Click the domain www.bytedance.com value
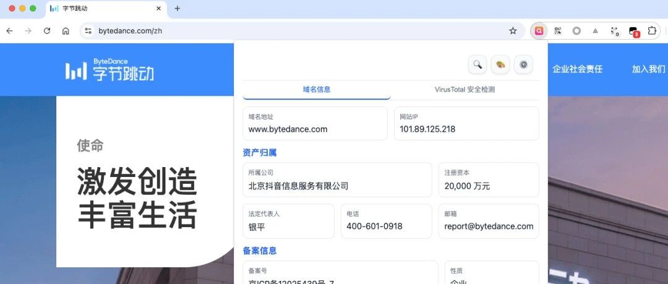The image size is (668, 284). pyautogui.click(x=288, y=129)
